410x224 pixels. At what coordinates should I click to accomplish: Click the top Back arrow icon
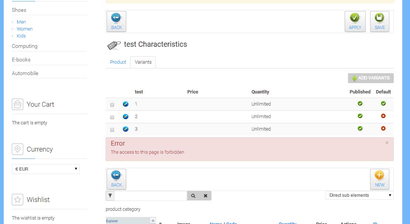pos(116,18)
